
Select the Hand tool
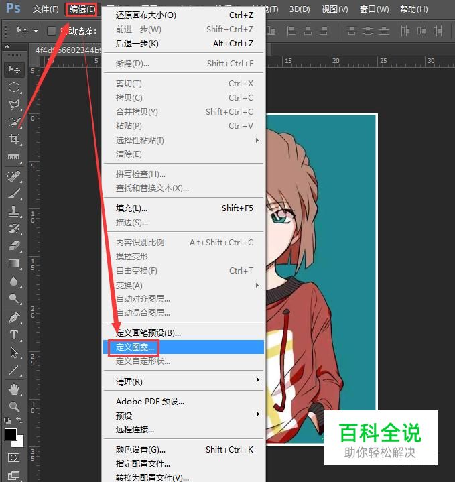coord(14,389)
